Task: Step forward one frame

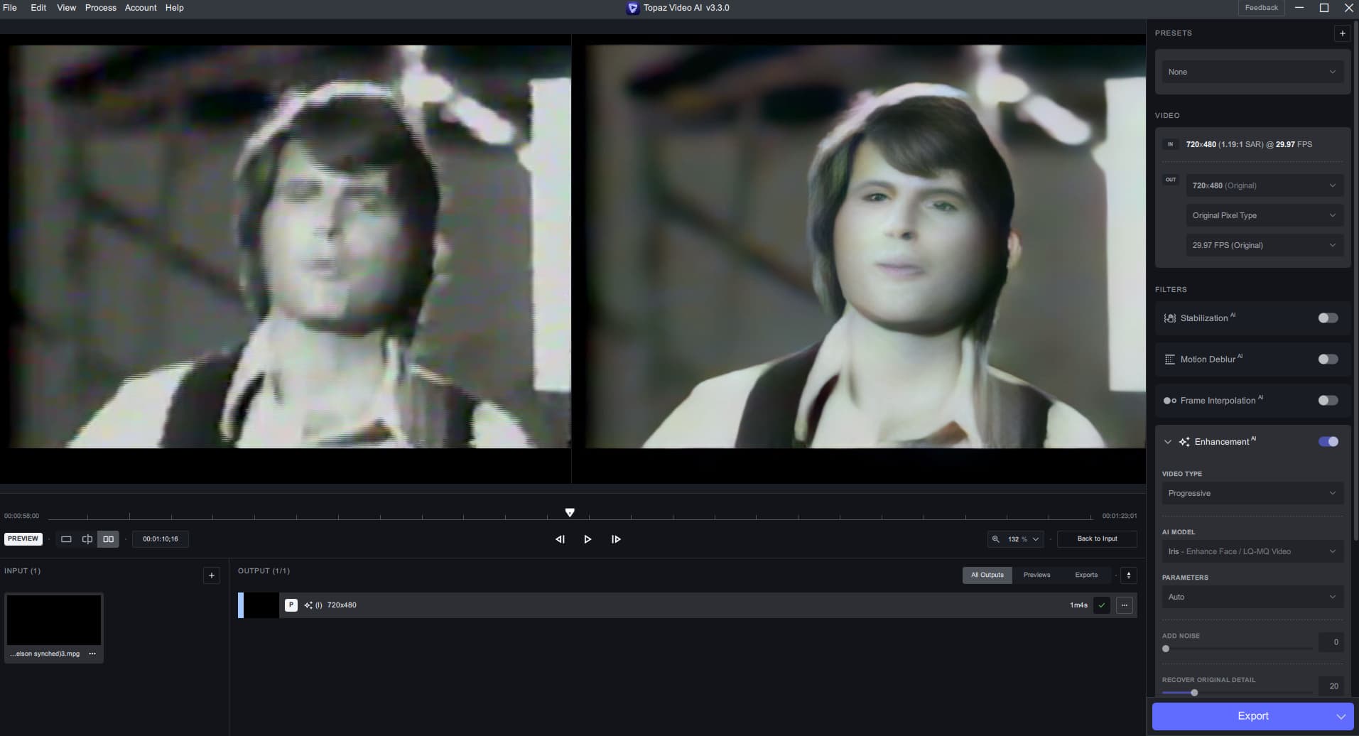Action: pos(616,539)
